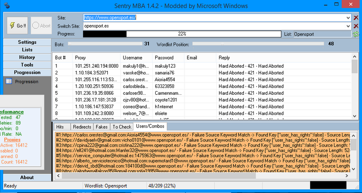Clear the Site field with the red X
Image resolution: width=362 pixels, height=193 pixels.
[x=356, y=18]
